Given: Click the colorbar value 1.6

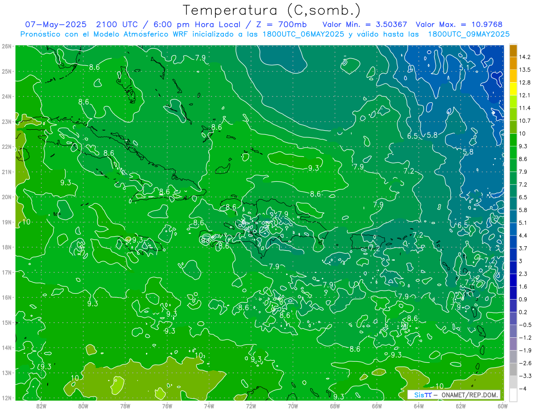Looking at the screenshot, I should tap(523, 286).
